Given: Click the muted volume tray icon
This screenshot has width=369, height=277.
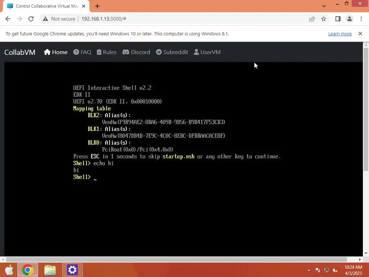Looking at the screenshot, I should click(335, 270).
